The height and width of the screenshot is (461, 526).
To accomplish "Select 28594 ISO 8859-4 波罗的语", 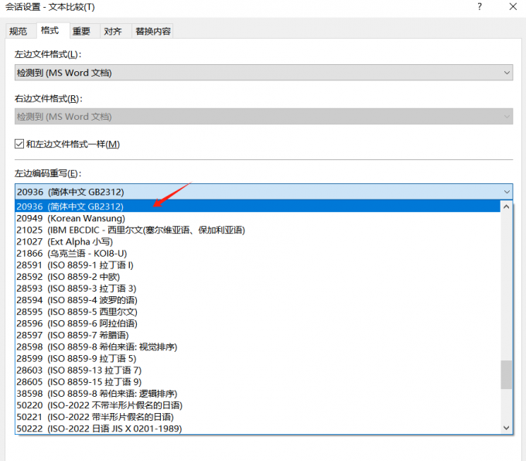I will tap(258, 300).
